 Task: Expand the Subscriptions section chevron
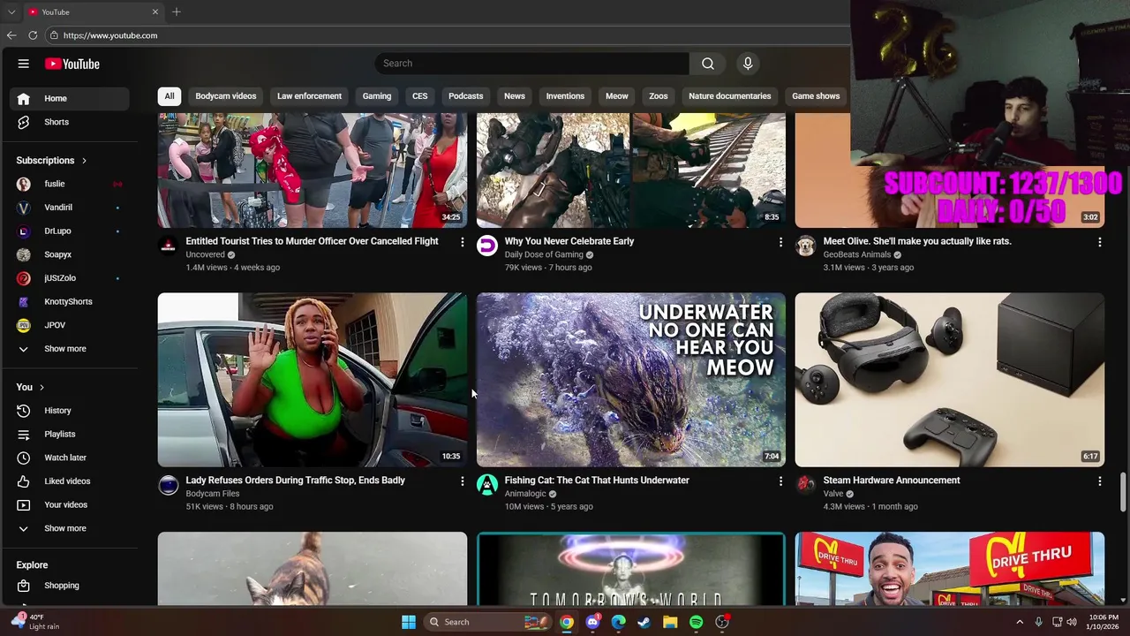point(84,161)
